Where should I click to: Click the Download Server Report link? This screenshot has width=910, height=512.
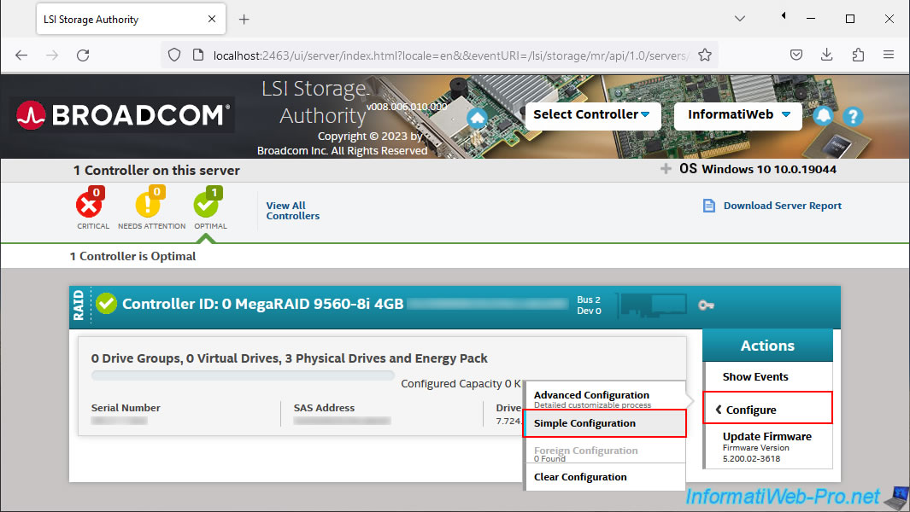click(783, 206)
